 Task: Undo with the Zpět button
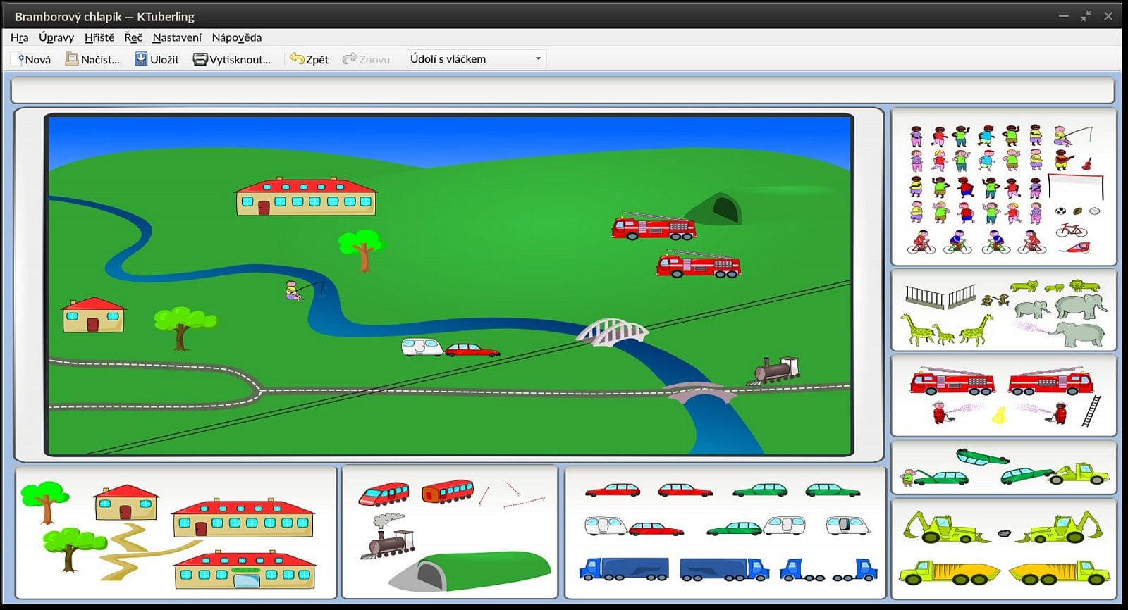click(309, 59)
